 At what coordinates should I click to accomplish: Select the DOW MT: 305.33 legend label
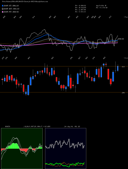(11, 9)
